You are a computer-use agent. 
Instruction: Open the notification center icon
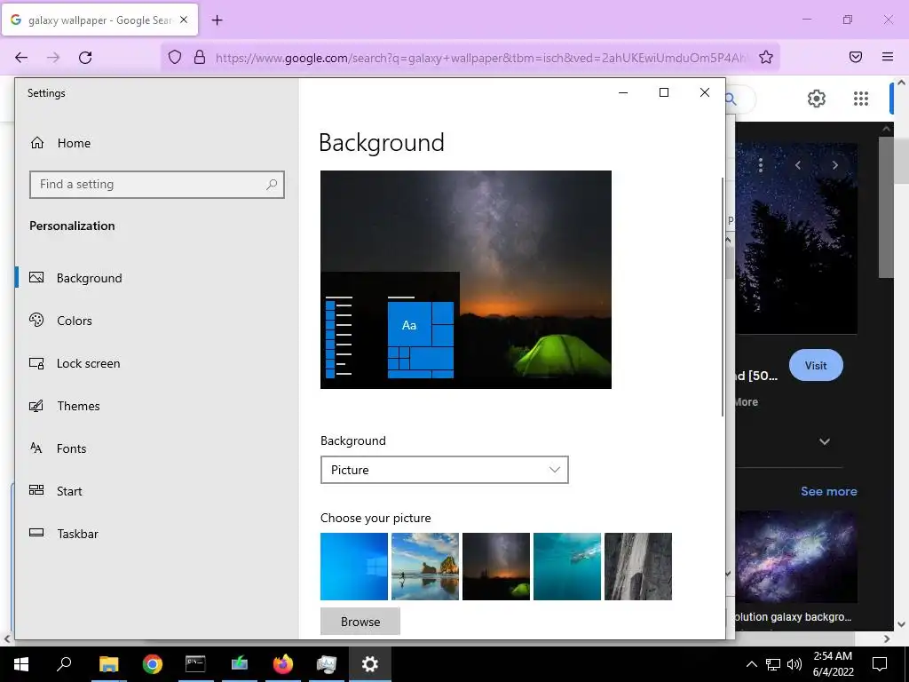880,664
